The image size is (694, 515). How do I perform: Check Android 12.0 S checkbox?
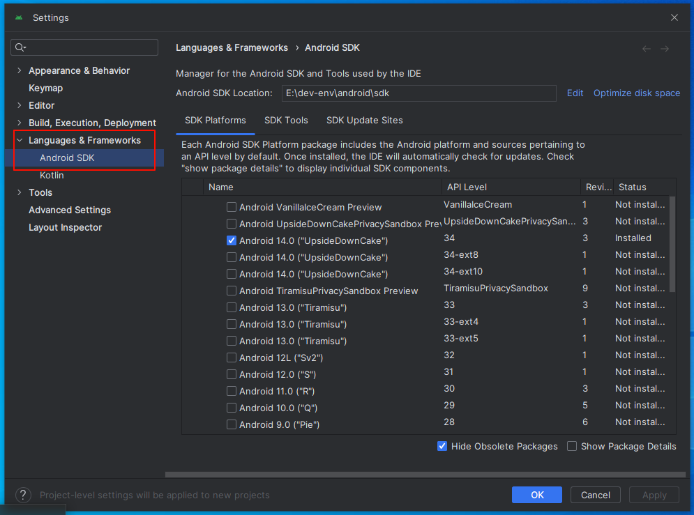[x=231, y=374]
